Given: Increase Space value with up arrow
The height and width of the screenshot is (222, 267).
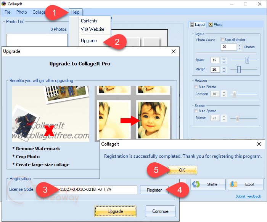Looking at the screenshot, I should tap(224, 59).
